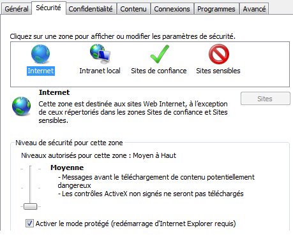Click the security level slider handle
The height and width of the screenshot is (235, 293).
[30, 206]
